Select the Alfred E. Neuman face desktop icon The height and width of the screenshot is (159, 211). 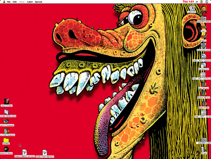(x=204, y=8)
